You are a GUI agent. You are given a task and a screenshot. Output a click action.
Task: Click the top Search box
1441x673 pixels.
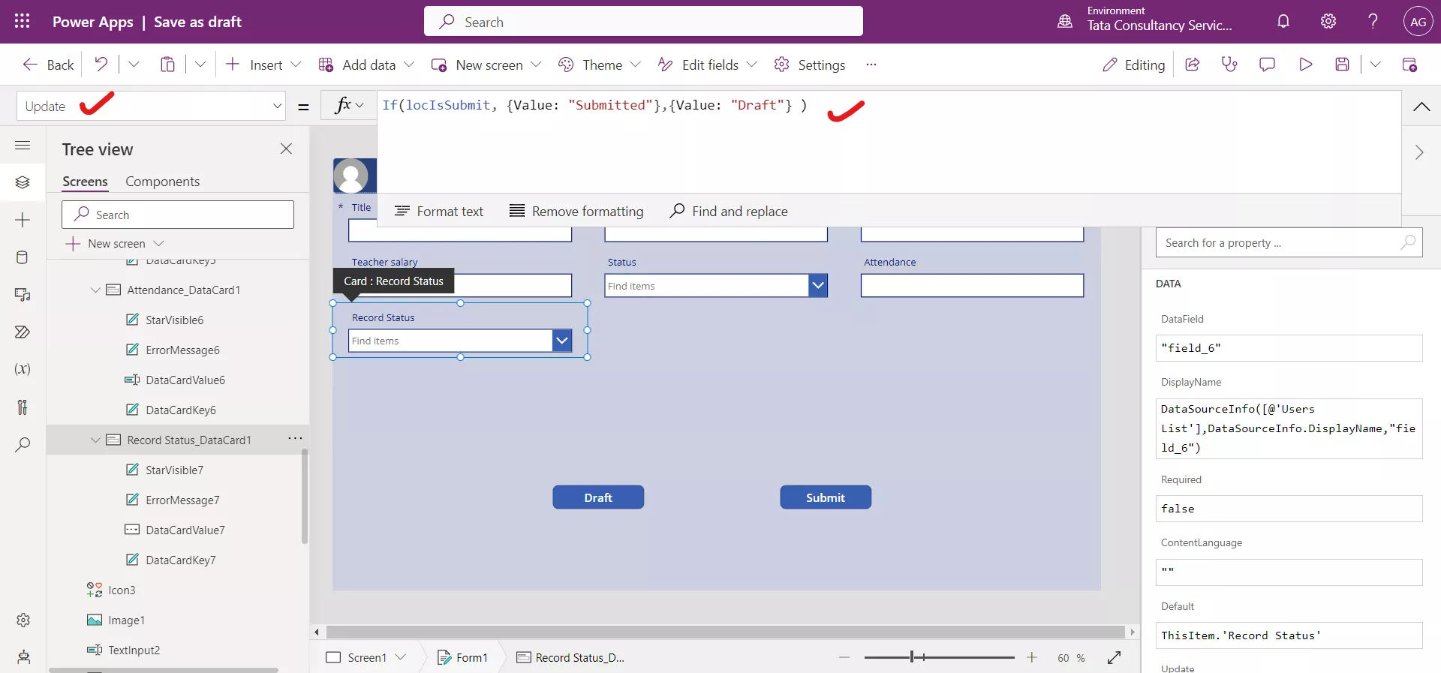coord(643,22)
